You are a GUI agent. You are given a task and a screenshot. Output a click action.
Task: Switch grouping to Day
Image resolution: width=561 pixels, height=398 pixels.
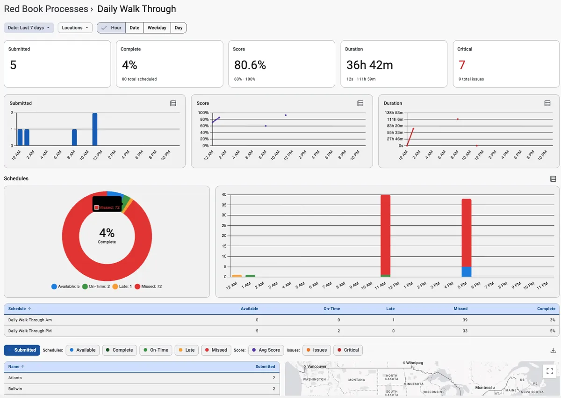[x=179, y=28]
